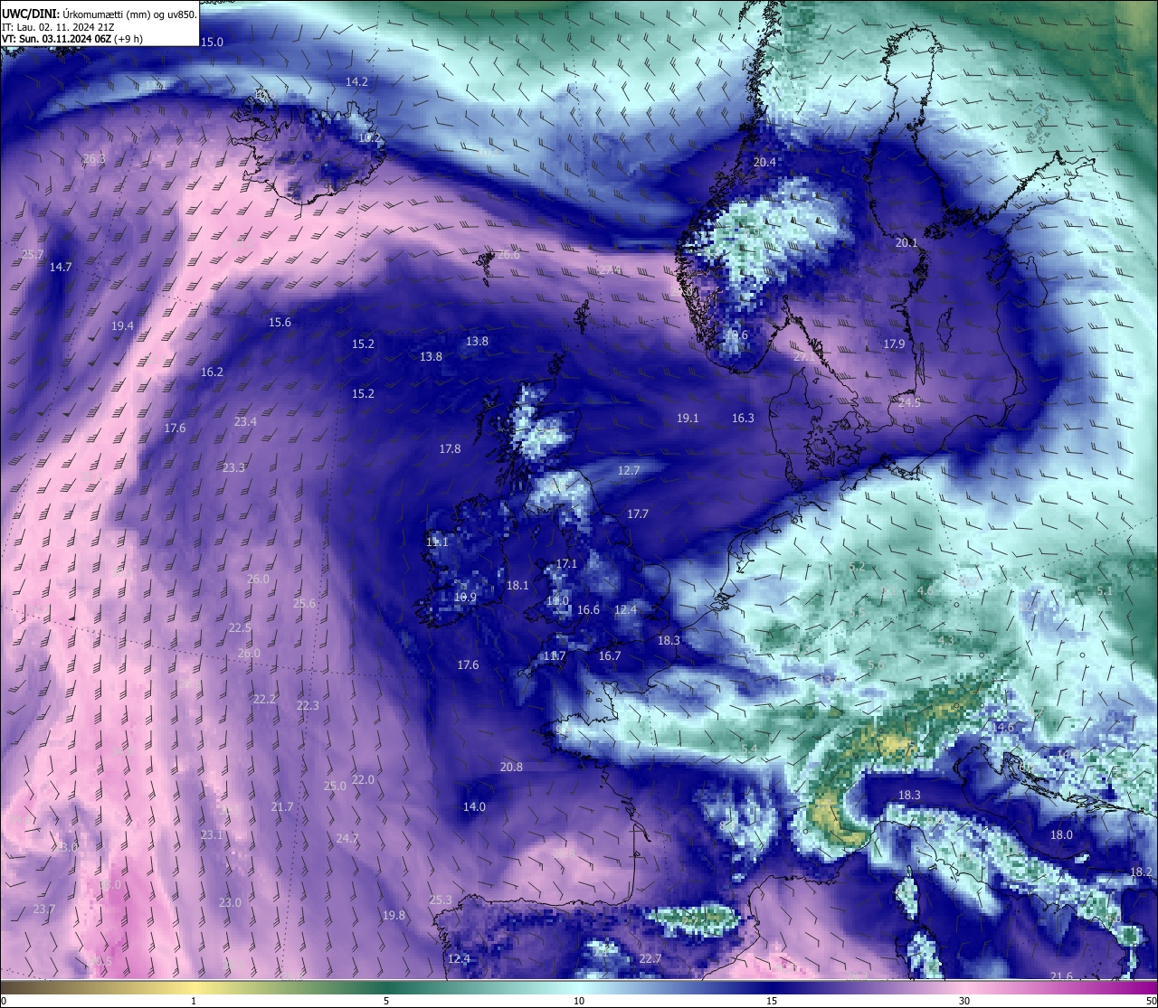The height and width of the screenshot is (1008, 1158).
Task: Click the 'VT: Sun. 03.11.2024 06Z (+9 h)' line
Action: click(72, 39)
